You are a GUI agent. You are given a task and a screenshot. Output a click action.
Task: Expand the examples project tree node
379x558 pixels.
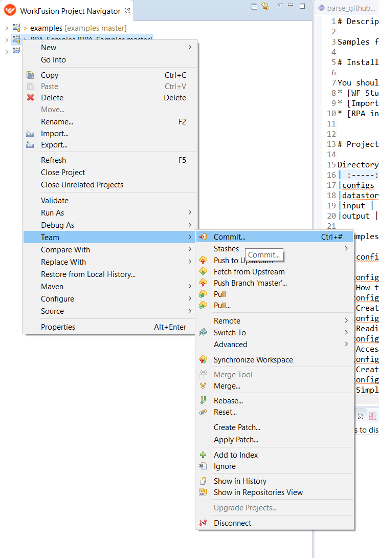tap(7, 28)
